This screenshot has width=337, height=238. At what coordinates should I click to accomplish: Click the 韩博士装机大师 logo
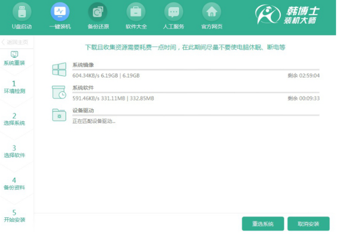pyautogui.click(x=292, y=15)
